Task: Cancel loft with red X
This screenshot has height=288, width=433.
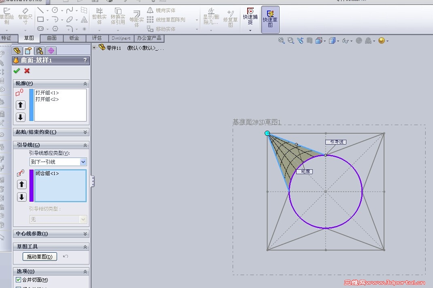Action: [x=27, y=71]
